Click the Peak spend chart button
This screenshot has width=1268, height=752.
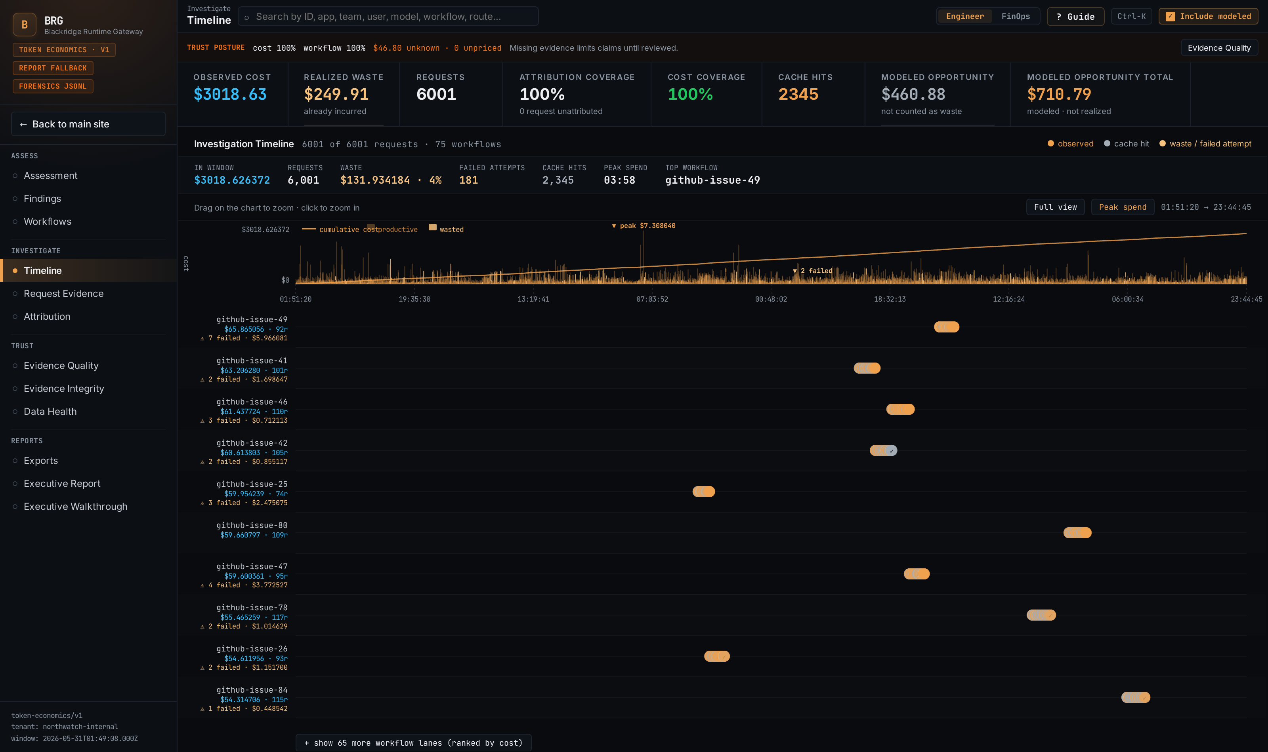pos(1123,207)
